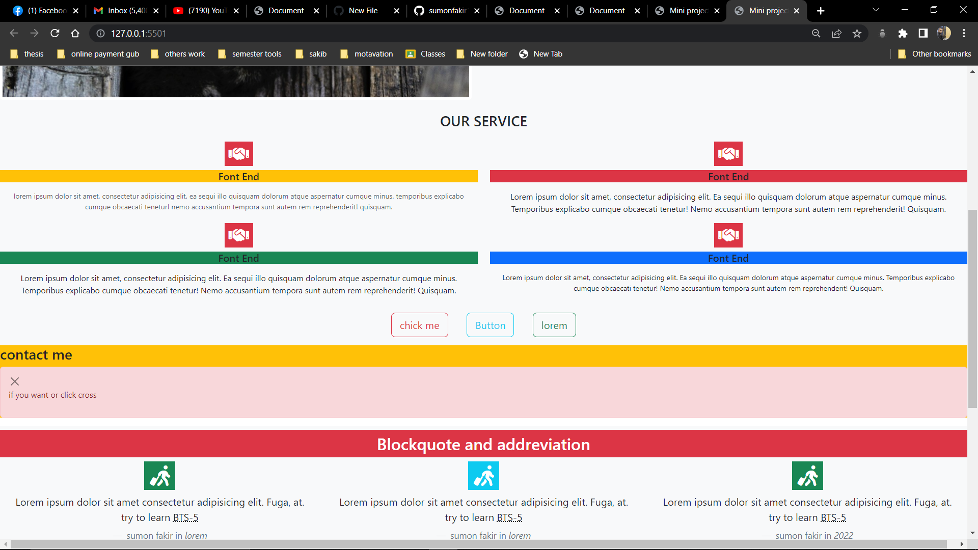Click handshake icon above green Font End
The height and width of the screenshot is (550, 978).
[x=239, y=235]
